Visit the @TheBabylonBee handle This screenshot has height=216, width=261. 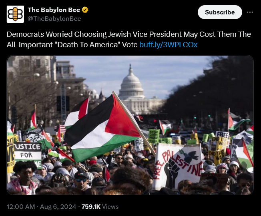point(54,19)
